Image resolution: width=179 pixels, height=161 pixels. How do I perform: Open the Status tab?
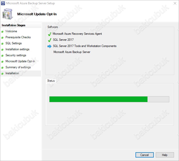tap(51, 81)
